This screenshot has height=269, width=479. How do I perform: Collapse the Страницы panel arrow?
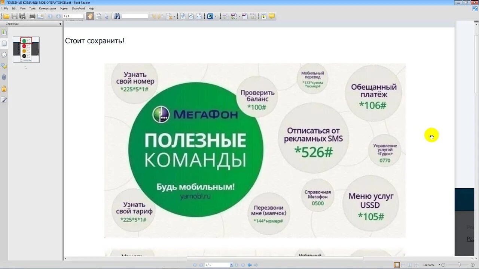pos(60,24)
